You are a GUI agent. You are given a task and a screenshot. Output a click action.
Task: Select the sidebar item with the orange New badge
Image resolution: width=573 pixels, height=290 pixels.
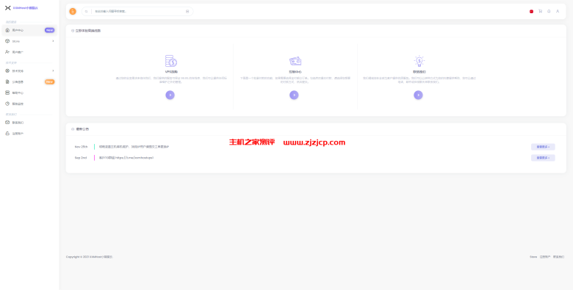point(29,81)
